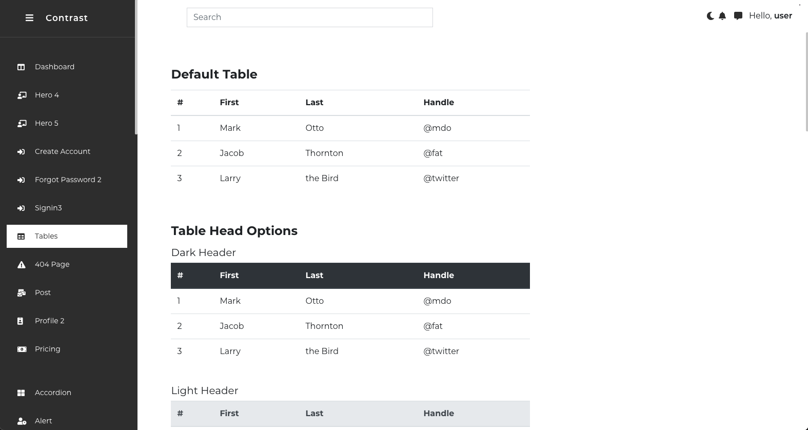Open the Hello, user dropdown

tap(770, 16)
